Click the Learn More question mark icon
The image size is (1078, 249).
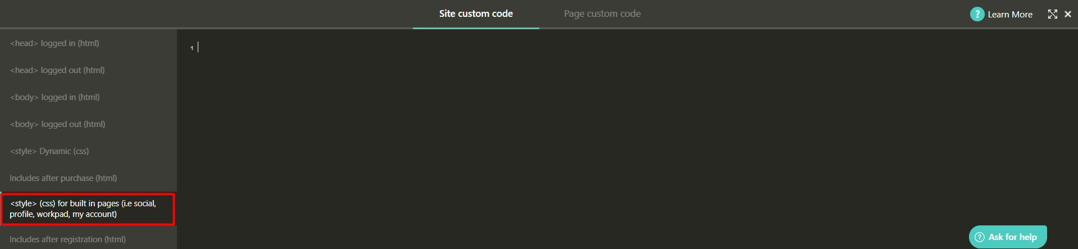977,14
